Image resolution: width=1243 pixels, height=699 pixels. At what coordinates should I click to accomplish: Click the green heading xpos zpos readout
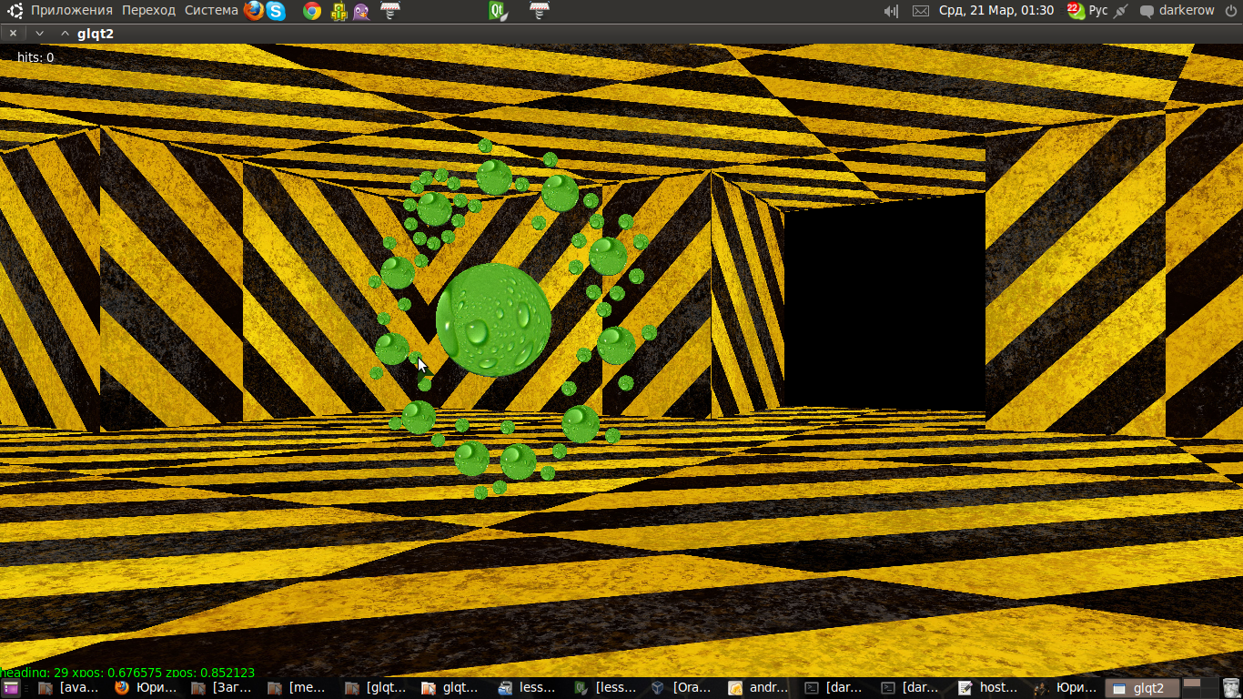coord(127,673)
